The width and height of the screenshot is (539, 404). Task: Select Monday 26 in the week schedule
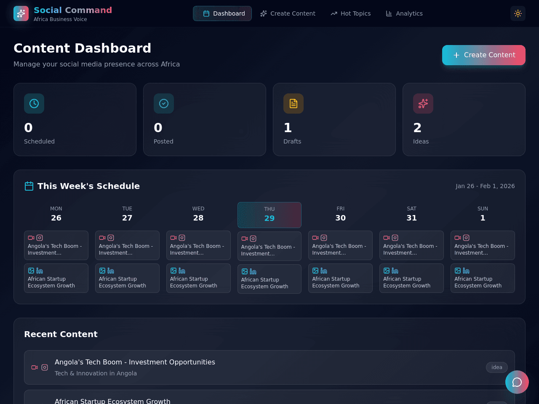(56, 214)
